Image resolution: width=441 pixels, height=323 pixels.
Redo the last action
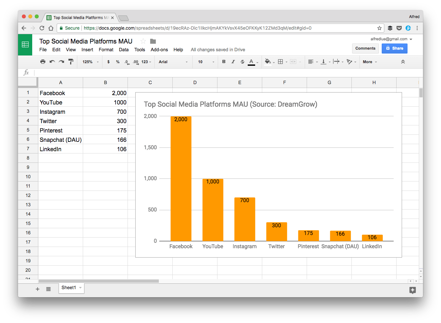pos(62,62)
